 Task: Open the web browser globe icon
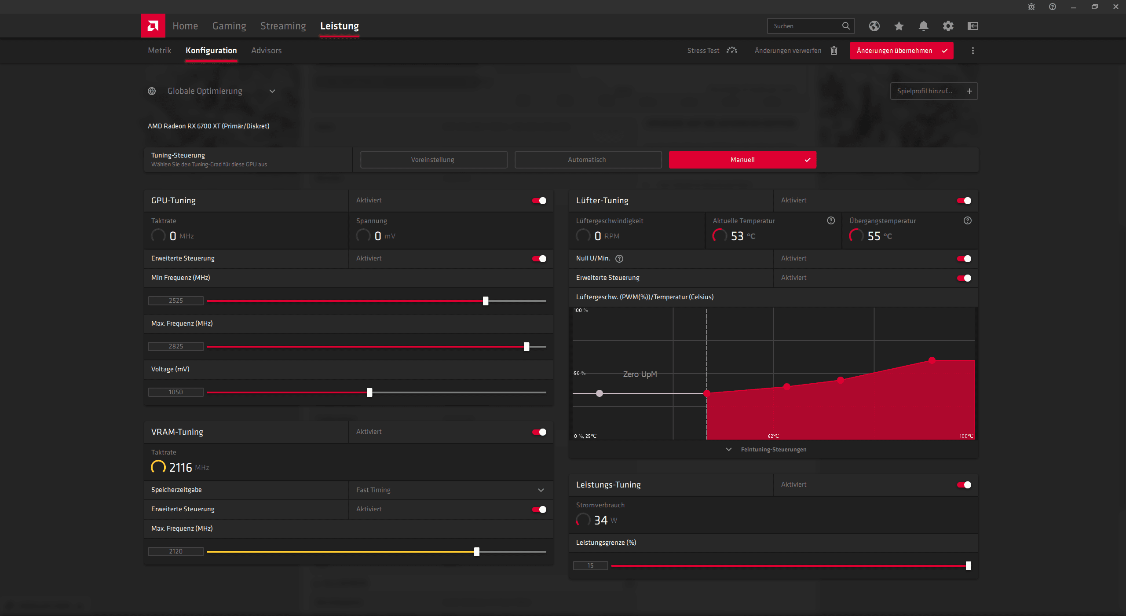coord(874,26)
